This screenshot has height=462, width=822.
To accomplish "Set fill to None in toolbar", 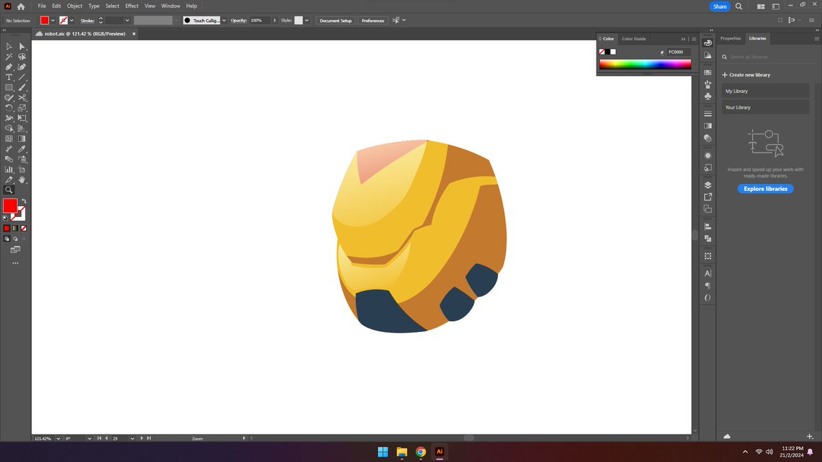I will pyautogui.click(x=24, y=228).
